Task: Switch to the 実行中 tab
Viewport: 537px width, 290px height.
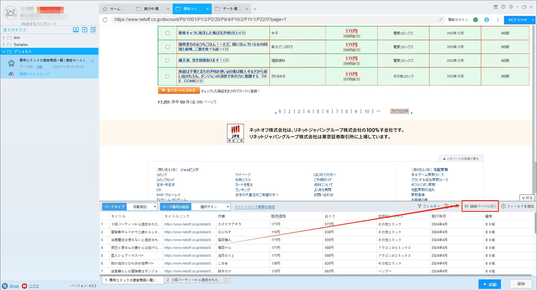Action: pyautogui.click(x=152, y=9)
